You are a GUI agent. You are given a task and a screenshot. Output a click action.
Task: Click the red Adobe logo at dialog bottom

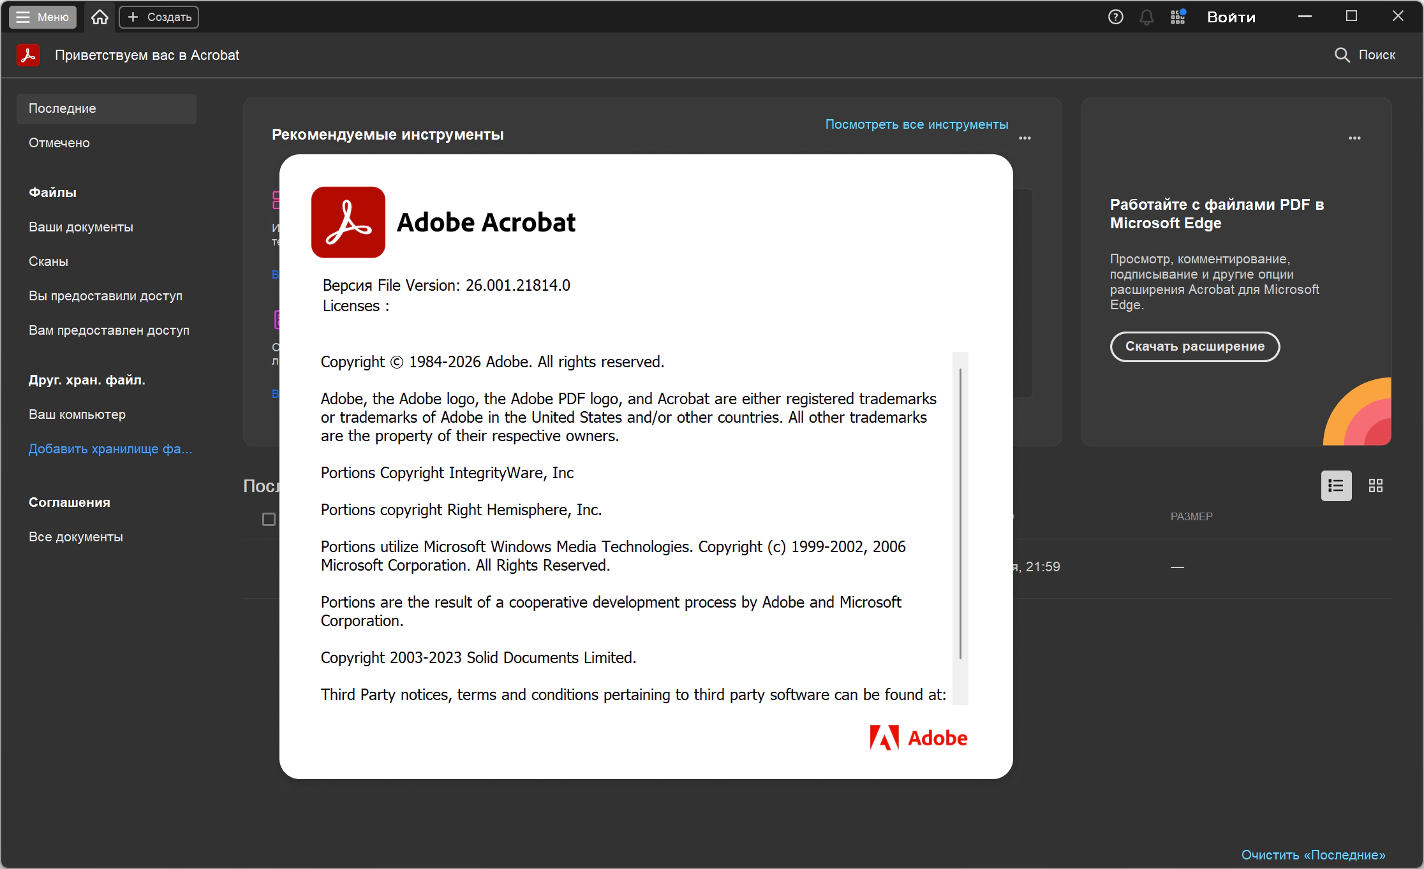pos(918,738)
